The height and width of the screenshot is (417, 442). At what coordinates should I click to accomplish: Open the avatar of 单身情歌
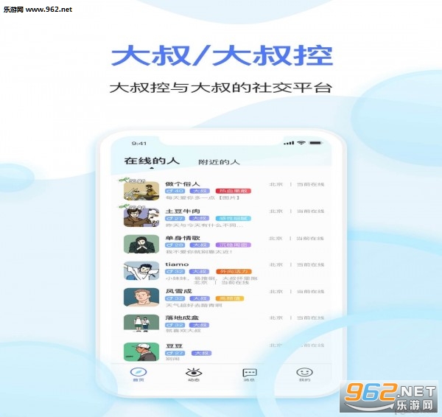click(141, 244)
